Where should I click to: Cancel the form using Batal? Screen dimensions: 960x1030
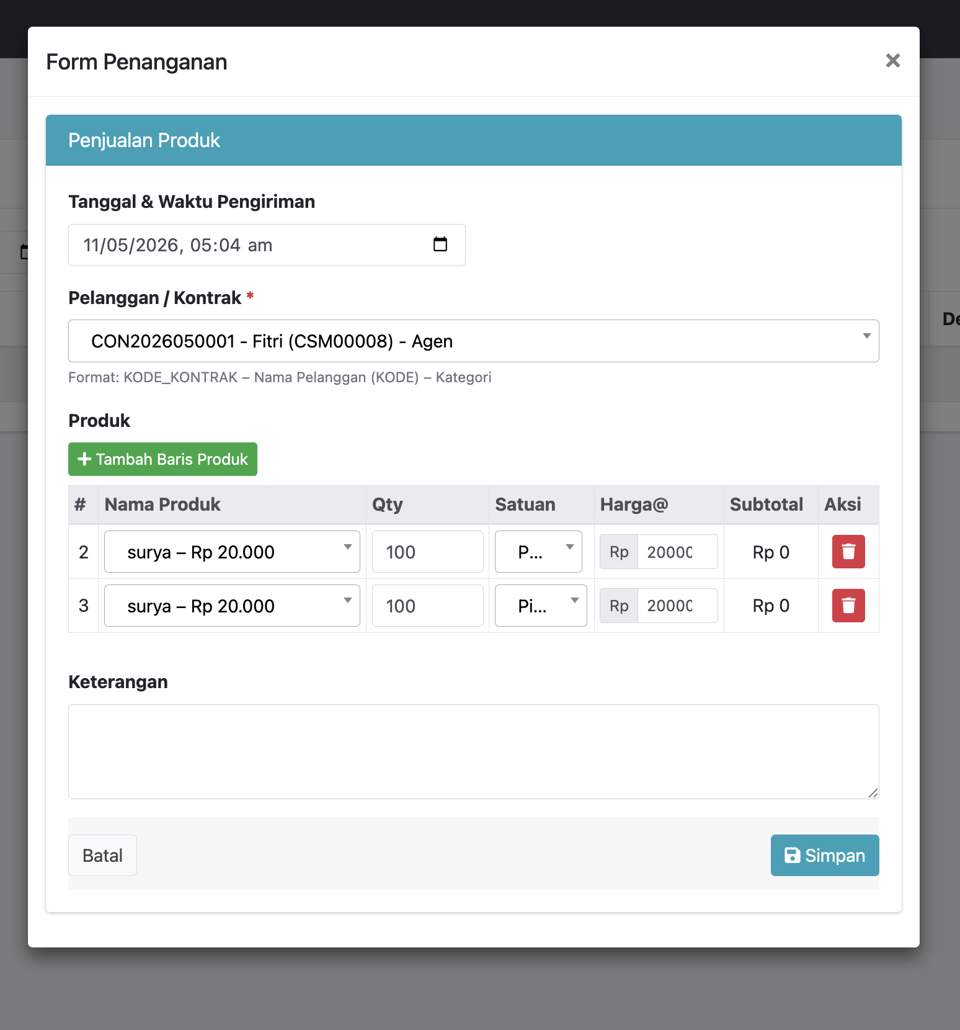point(102,855)
